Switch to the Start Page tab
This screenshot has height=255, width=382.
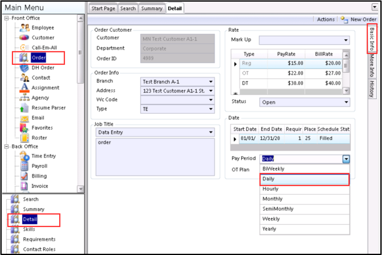coord(103,8)
